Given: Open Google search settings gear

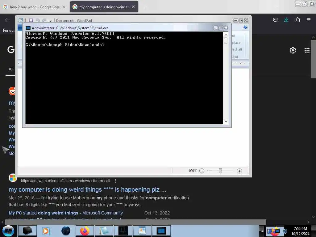Looking at the screenshot, I should 293,50.
